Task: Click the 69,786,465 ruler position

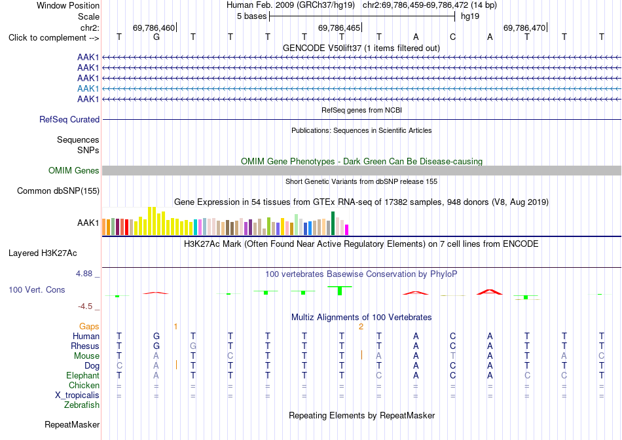Action: tap(339, 27)
